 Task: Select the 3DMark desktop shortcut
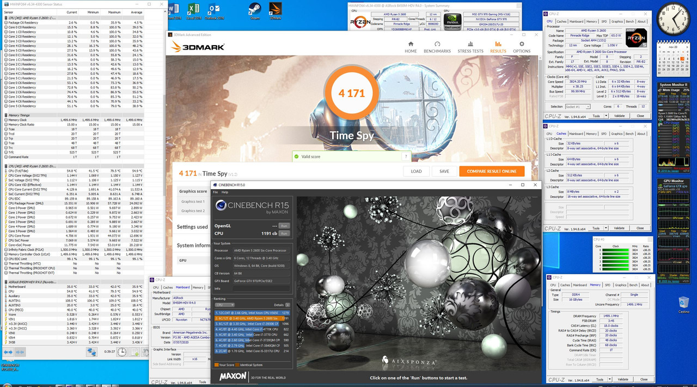click(x=276, y=11)
